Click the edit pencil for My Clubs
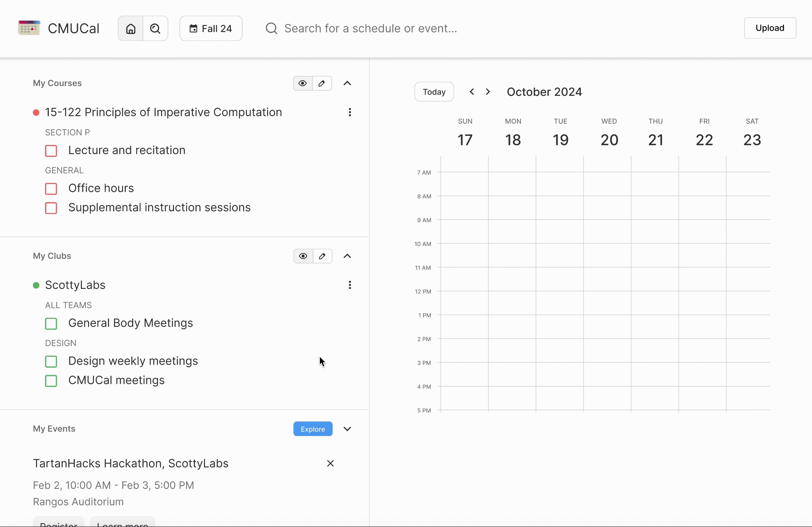 click(x=323, y=256)
